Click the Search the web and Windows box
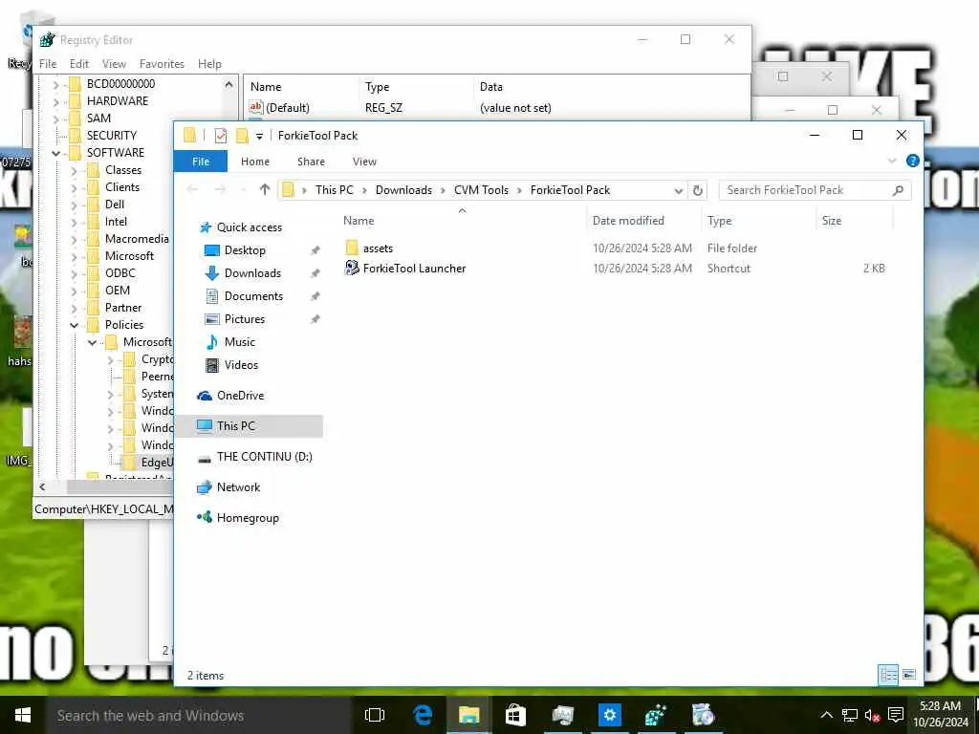979x734 pixels. point(199,715)
